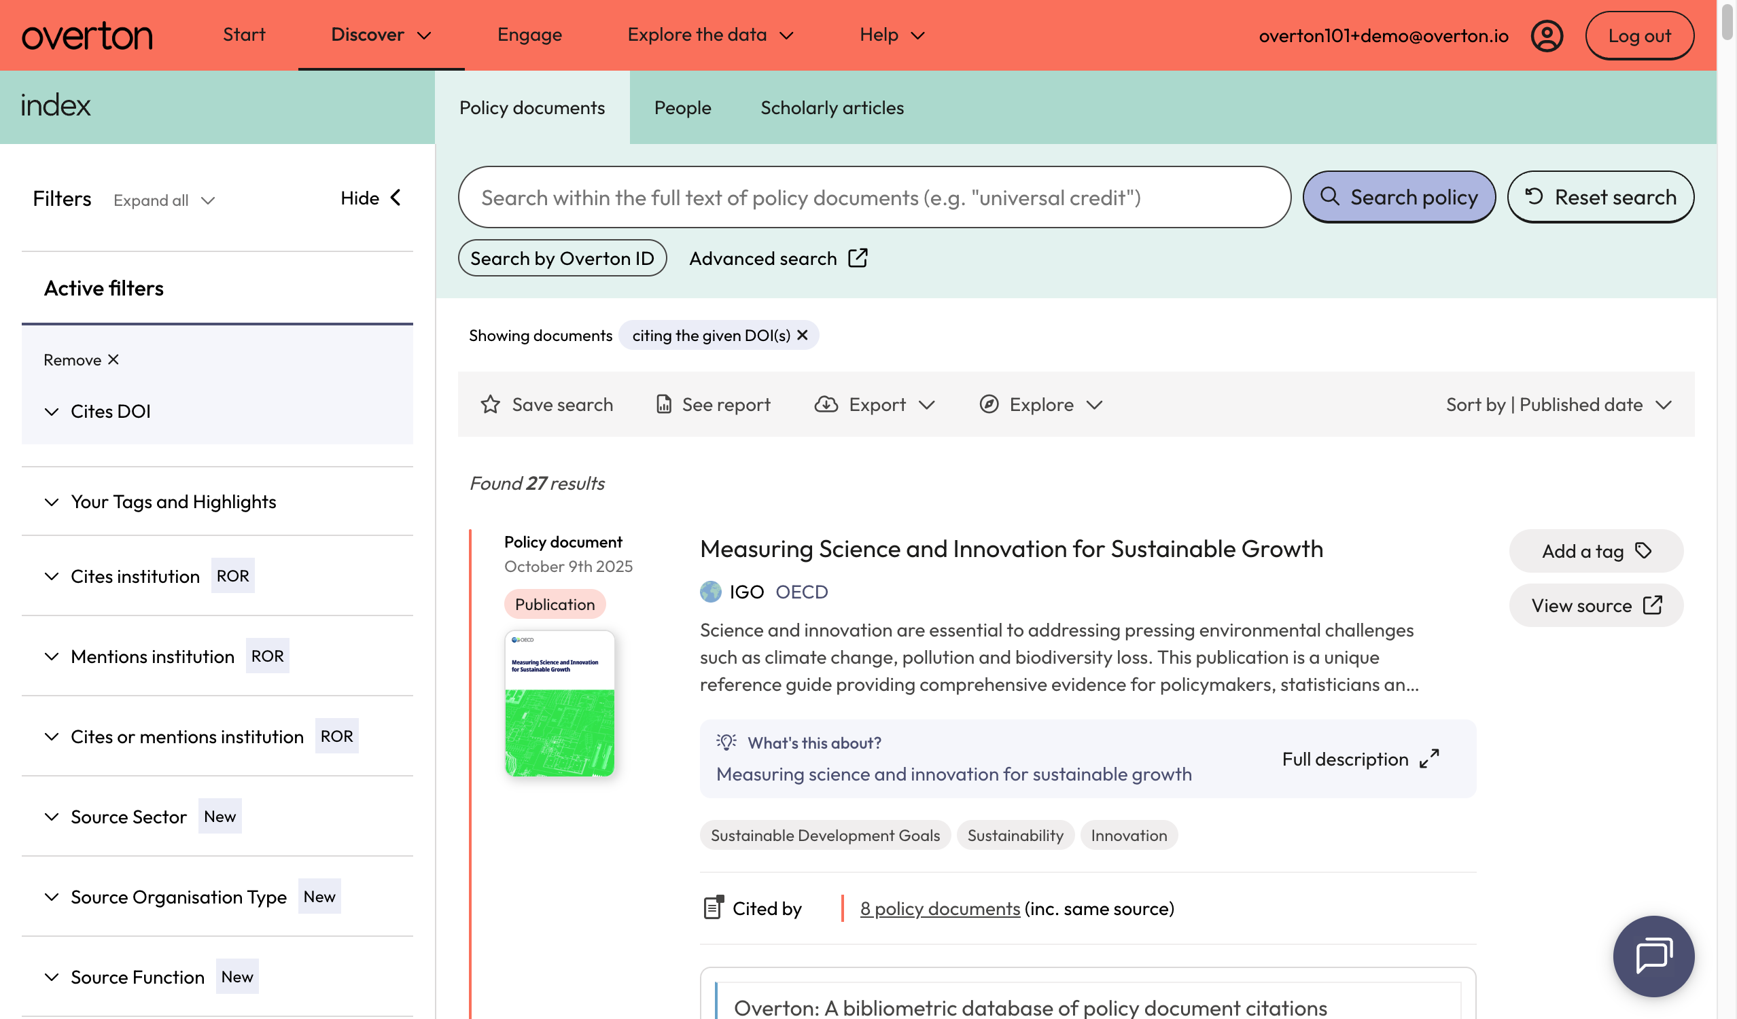Click the OECD report cover thumbnail
This screenshot has width=1737, height=1019.
coord(559,702)
